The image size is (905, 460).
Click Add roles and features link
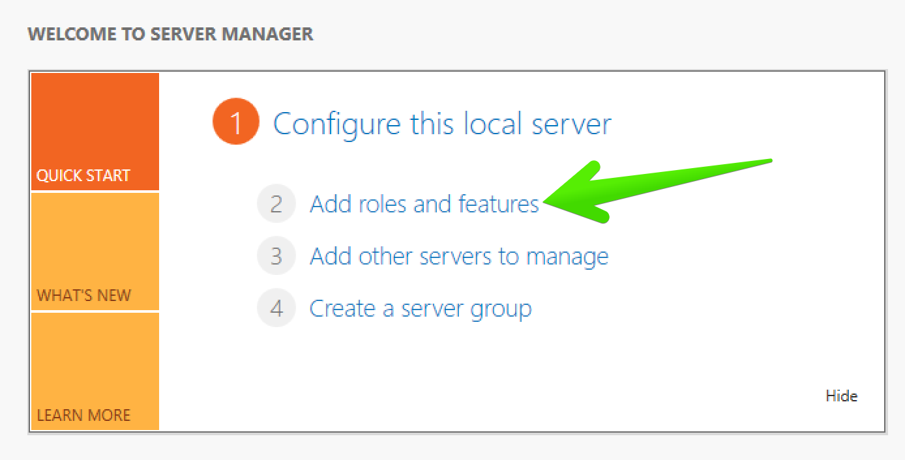point(424,204)
